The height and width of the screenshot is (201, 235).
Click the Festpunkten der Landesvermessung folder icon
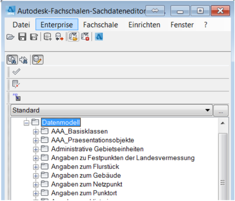pos(45,157)
